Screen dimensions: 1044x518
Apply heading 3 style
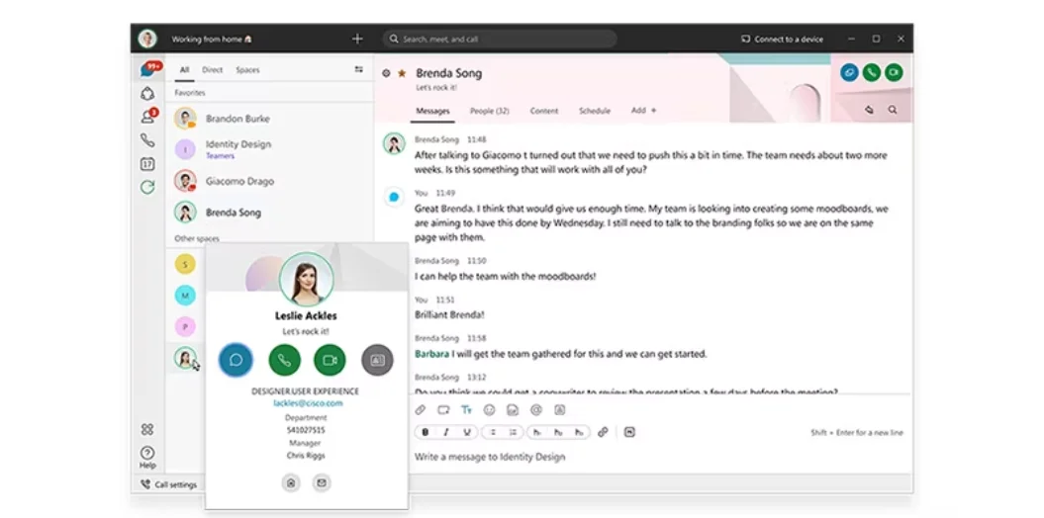[x=579, y=432]
